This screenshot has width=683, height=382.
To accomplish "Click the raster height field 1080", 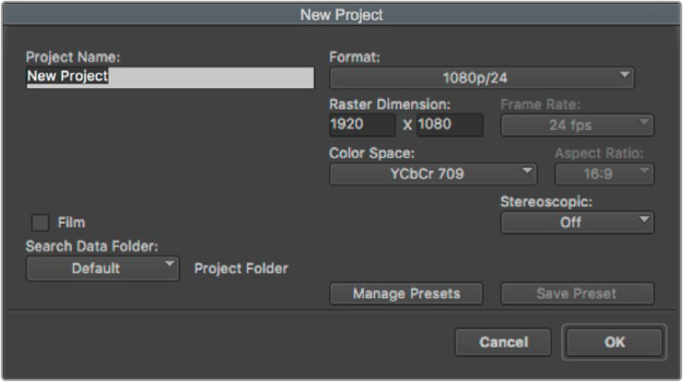I will (450, 125).
